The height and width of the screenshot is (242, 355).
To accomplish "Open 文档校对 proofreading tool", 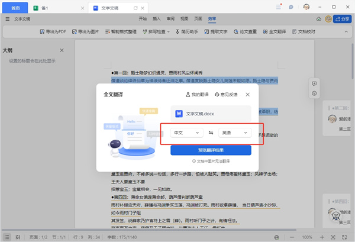I will point(304,32).
